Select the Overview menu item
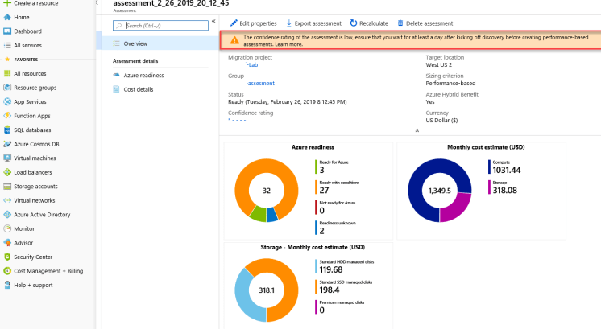This screenshot has width=601, height=329. [x=160, y=43]
